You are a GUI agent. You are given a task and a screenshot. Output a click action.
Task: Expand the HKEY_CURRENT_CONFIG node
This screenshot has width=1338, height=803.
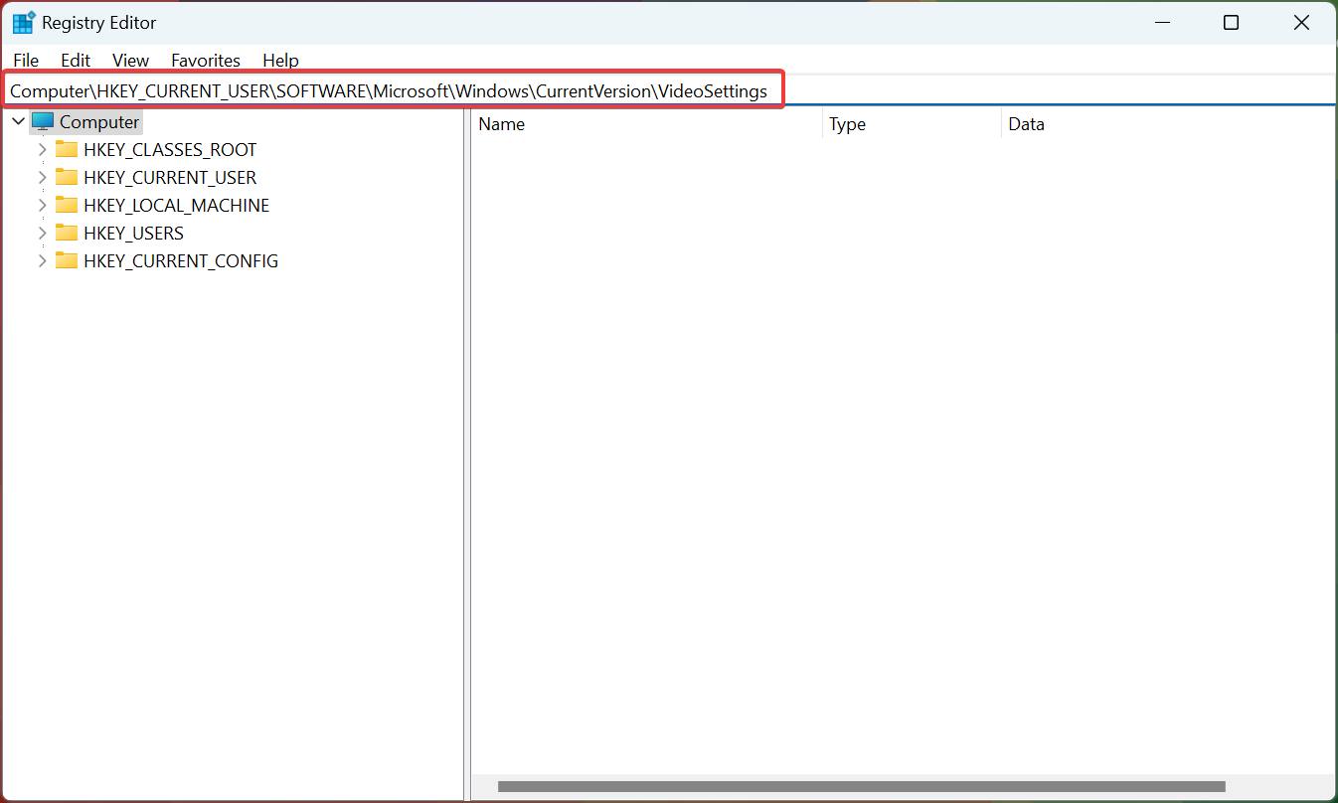click(42, 261)
